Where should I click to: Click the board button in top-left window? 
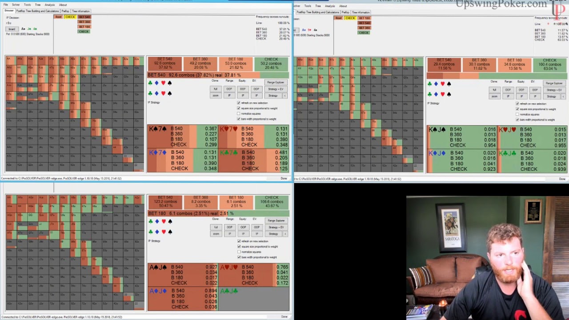click(x=12, y=29)
